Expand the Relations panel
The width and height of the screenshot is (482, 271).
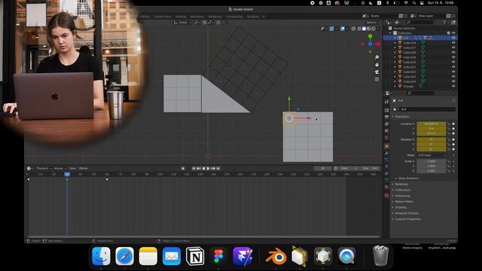click(x=401, y=184)
